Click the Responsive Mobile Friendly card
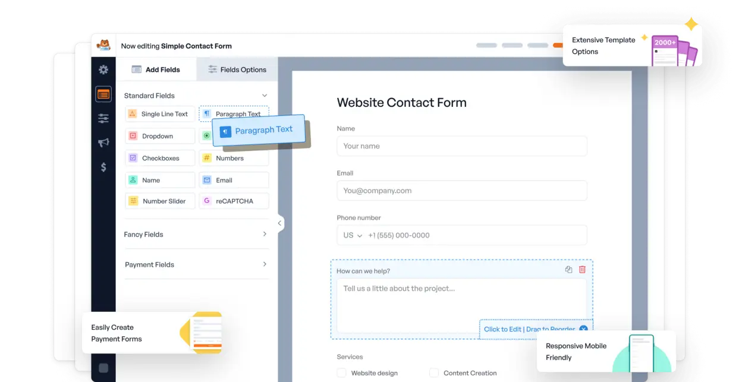Screen dimensions: 739x382 pos(606,352)
